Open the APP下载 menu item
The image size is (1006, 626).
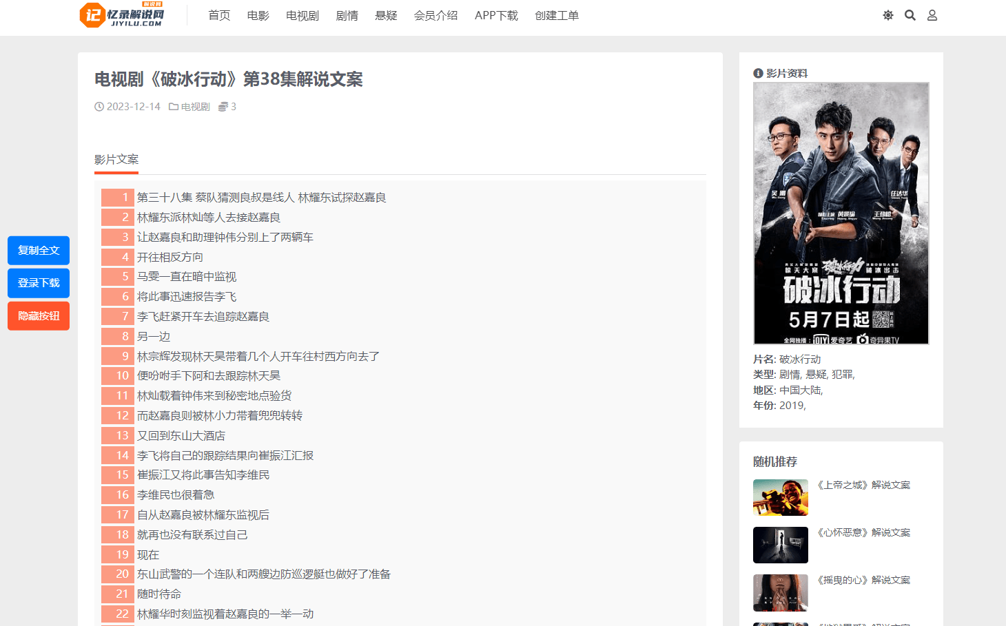point(496,15)
